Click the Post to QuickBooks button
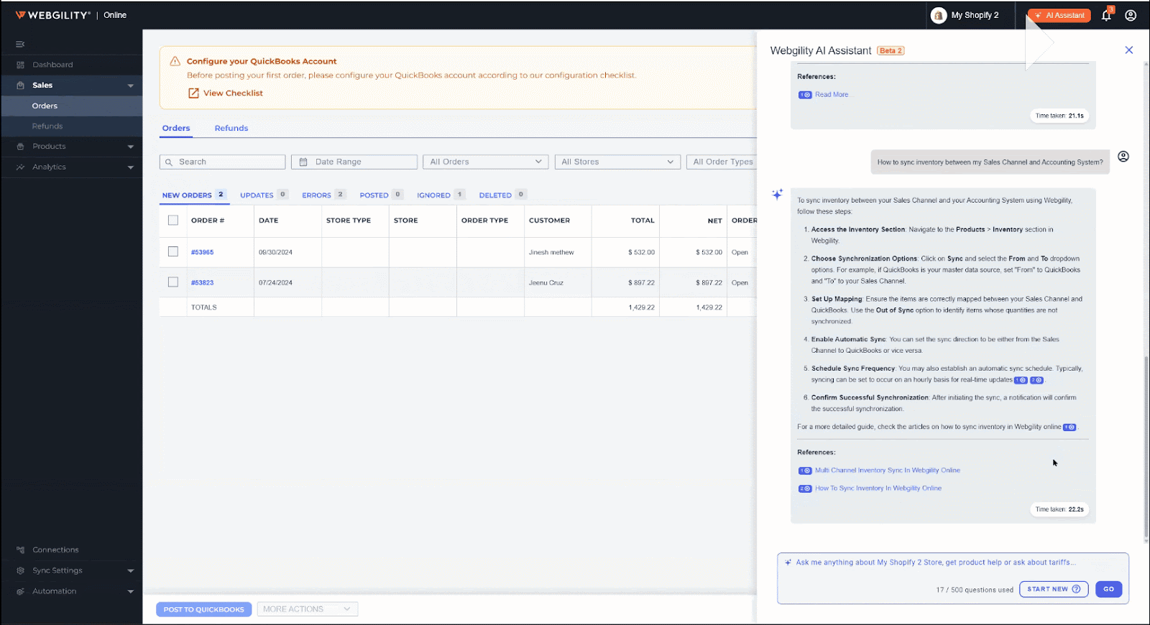1150x625 pixels. [x=204, y=610]
